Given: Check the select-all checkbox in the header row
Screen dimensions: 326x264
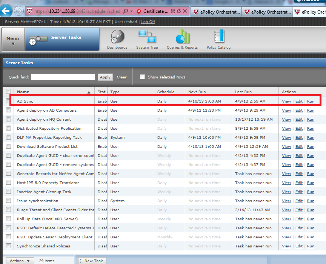Looking at the screenshot, I should click(9, 91).
